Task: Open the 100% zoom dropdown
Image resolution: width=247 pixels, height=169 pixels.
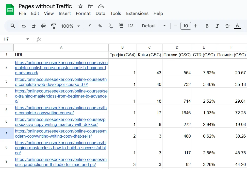Action: point(71,26)
